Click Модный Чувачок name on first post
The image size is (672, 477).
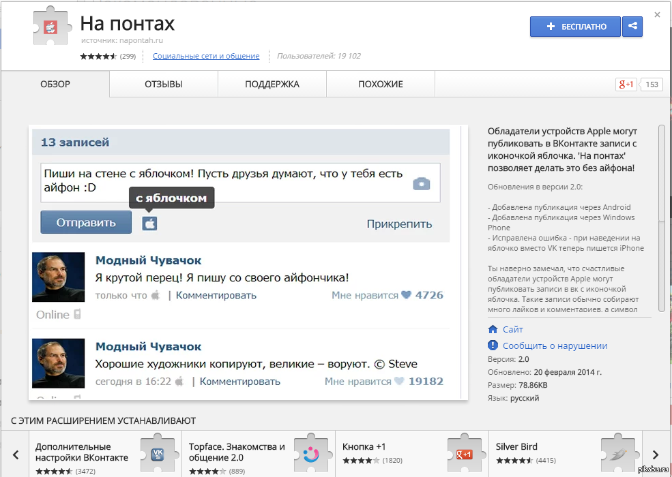pyautogui.click(x=148, y=260)
